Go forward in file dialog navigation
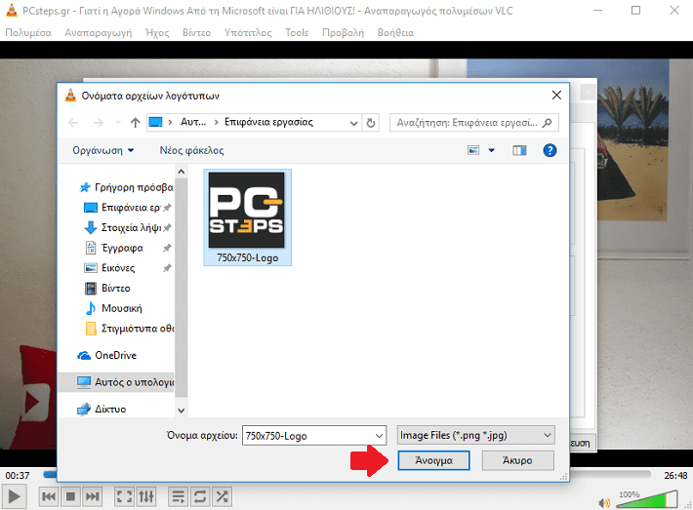Image resolution: width=693 pixels, height=510 pixels. pyautogui.click(x=99, y=123)
